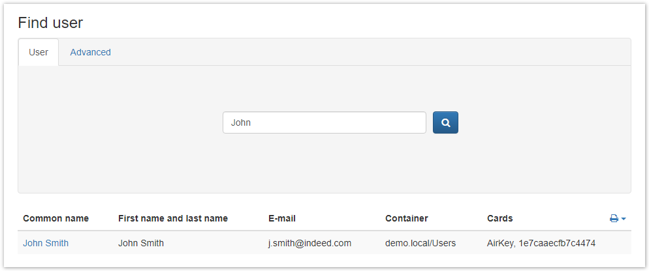The image size is (649, 271).
Task: Click John Smith in the full name column
Action: tap(141, 243)
